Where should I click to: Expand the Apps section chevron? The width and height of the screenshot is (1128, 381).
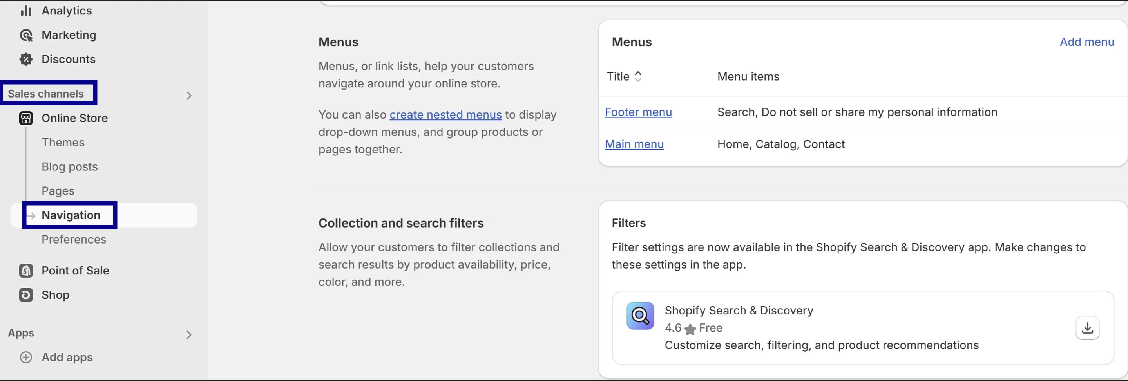(189, 335)
